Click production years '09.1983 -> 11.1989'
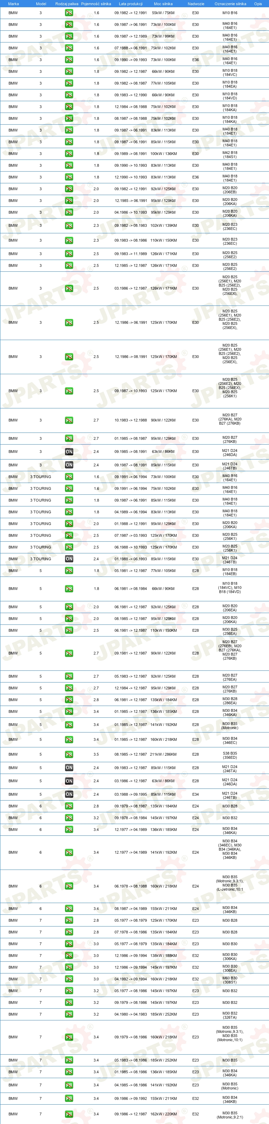Viewport: 269px width, 1124px height. point(131,254)
